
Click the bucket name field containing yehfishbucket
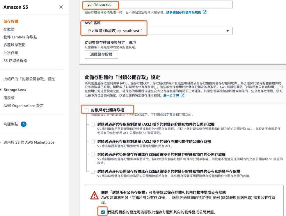[x=159, y=5]
